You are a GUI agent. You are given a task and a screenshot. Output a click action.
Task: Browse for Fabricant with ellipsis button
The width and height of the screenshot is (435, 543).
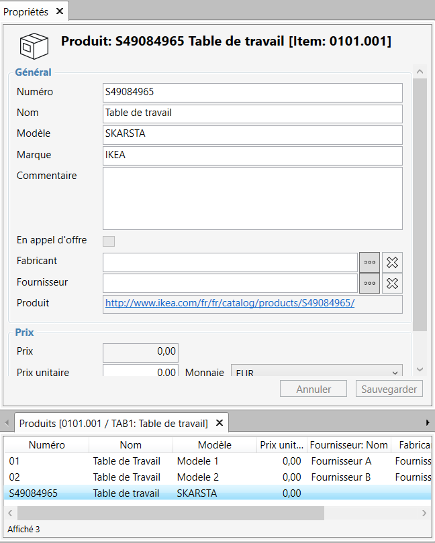[x=370, y=263]
